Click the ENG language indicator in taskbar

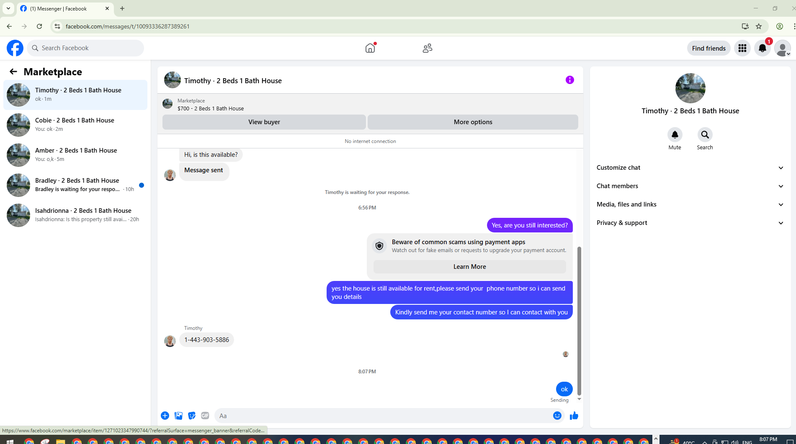[x=747, y=441]
